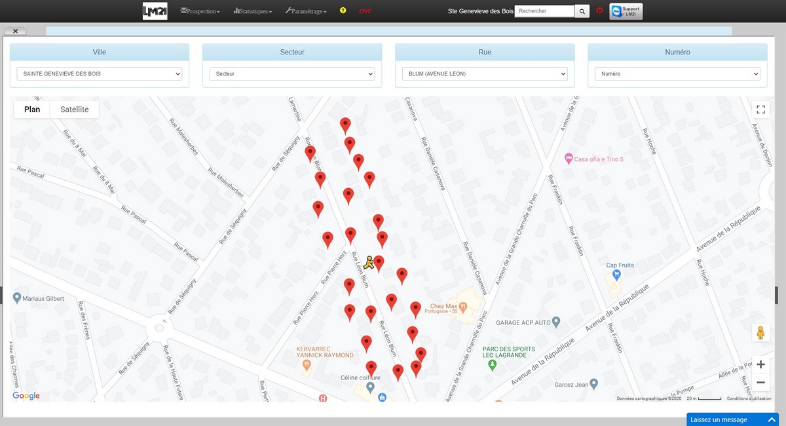Screen dimensions: 786x426
Task: Click the Chez Max restaurant marker
Action: pyautogui.click(x=462, y=306)
